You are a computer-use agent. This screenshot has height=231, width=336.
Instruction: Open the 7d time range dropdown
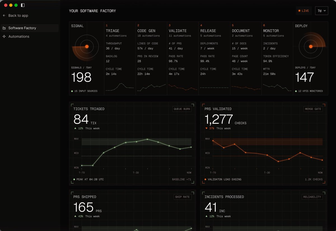tap(321, 11)
